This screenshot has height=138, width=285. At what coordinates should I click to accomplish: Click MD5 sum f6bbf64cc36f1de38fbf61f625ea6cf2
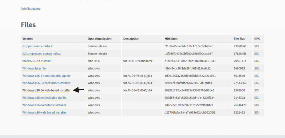pos(188,68)
